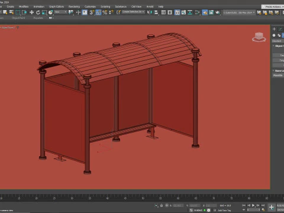This screenshot has width=284, height=213.
Task: Play the animation
Action: coord(253,205)
